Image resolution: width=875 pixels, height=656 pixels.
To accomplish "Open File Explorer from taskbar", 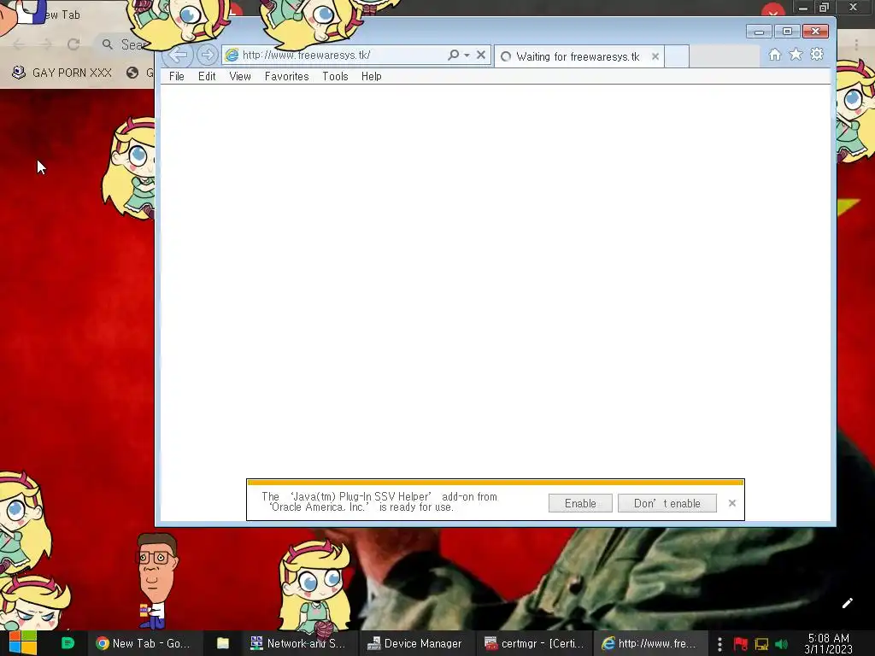I will [x=223, y=643].
